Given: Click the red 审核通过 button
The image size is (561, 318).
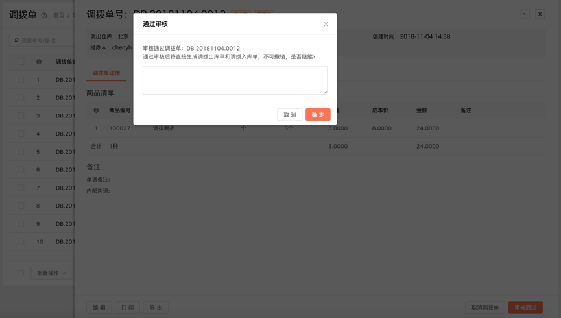Looking at the screenshot, I should [x=525, y=308].
